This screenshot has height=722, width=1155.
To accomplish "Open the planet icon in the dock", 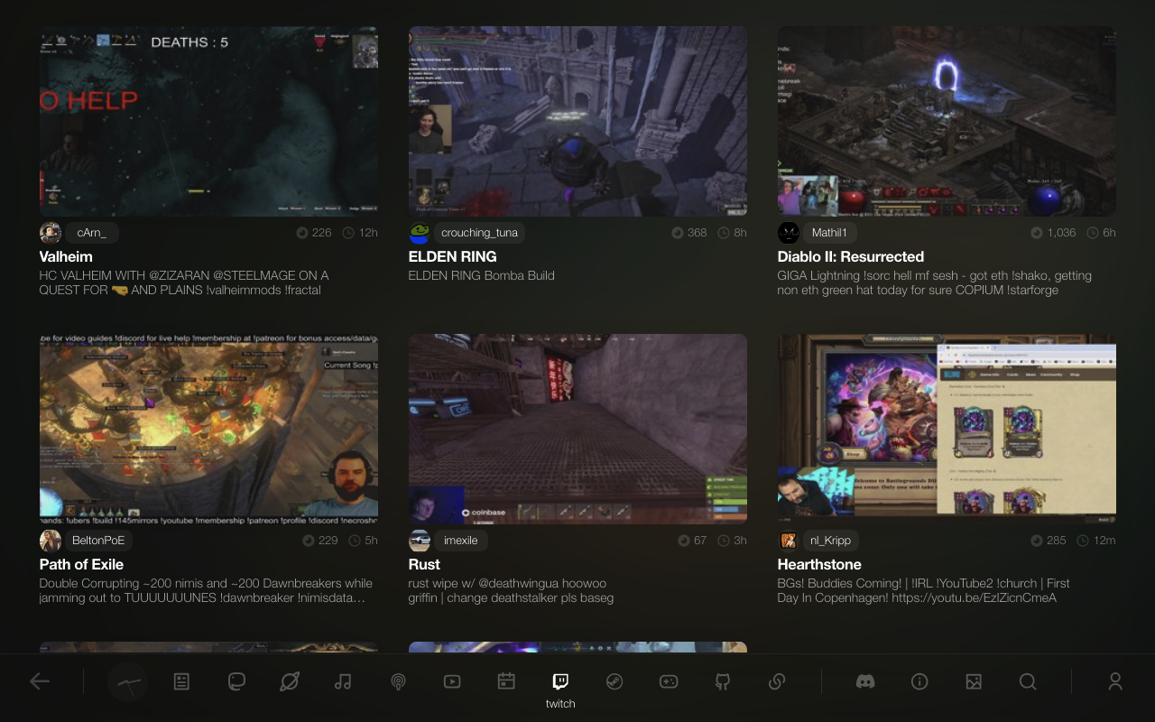I will [290, 681].
